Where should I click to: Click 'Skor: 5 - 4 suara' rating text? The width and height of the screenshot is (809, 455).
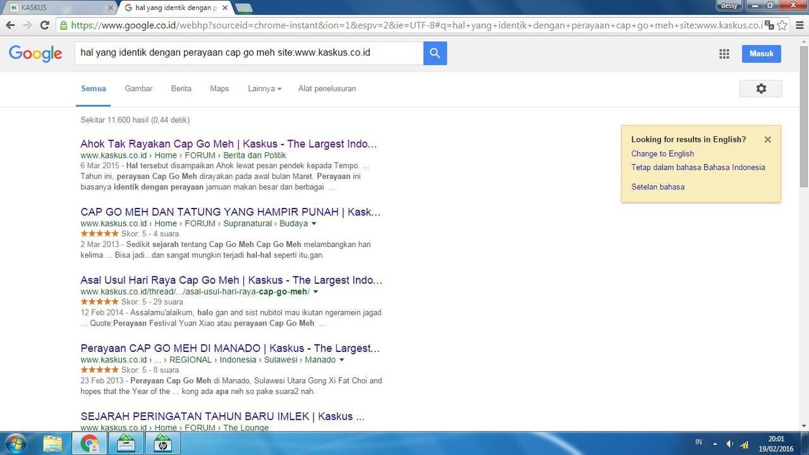(x=150, y=234)
